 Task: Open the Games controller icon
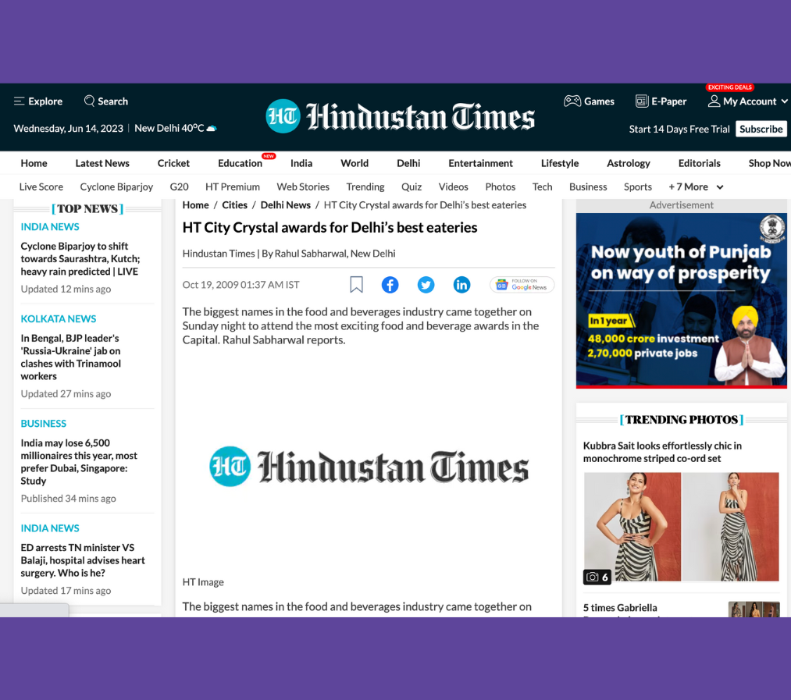(x=572, y=101)
